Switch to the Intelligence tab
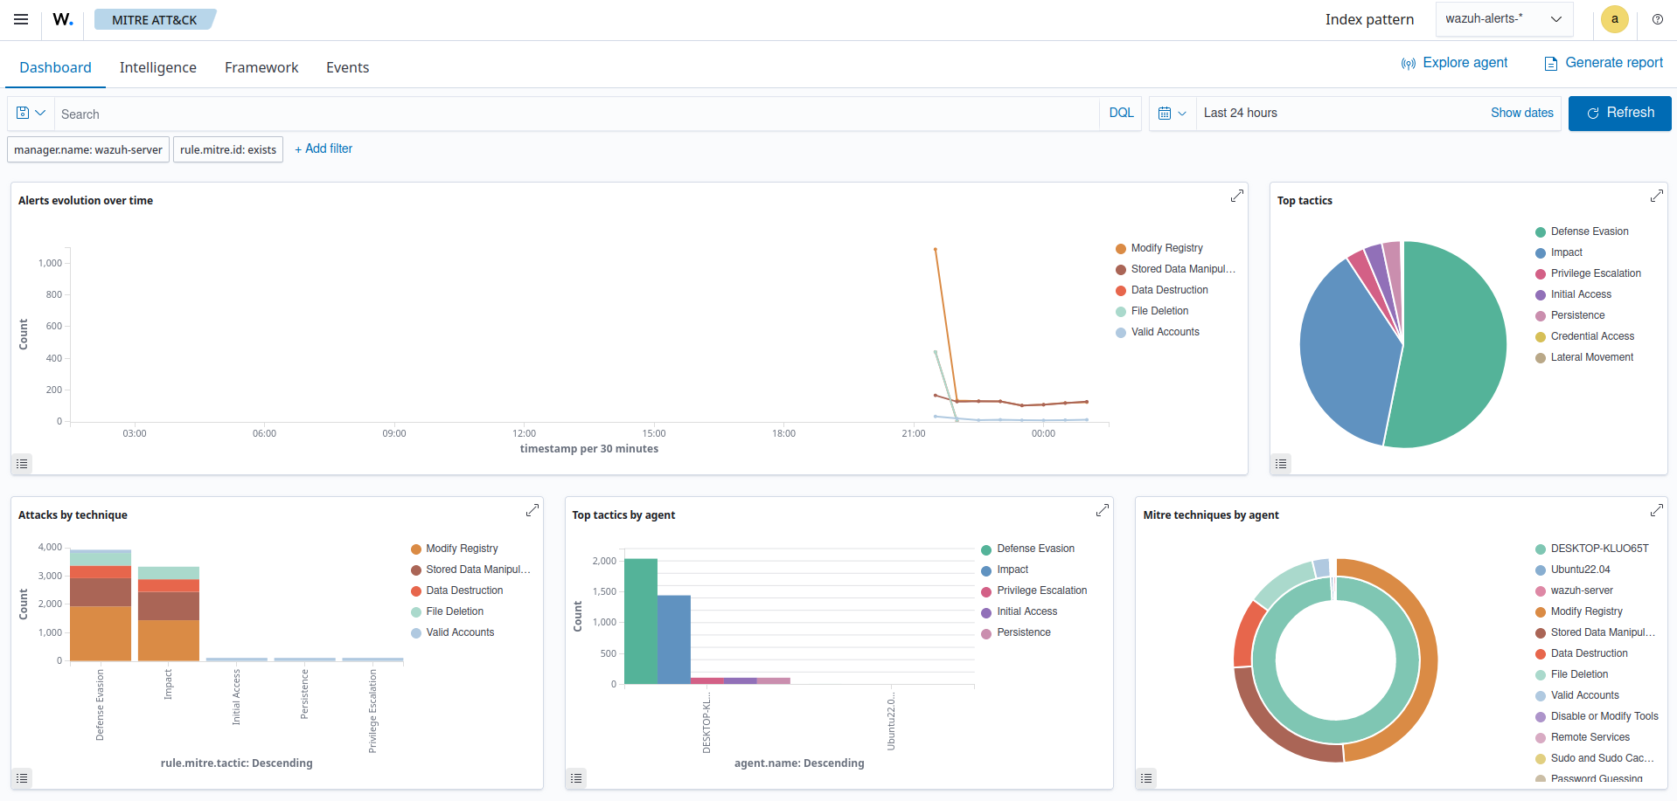The height and width of the screenshot is (801, 1677). click(x=158, y=67)
